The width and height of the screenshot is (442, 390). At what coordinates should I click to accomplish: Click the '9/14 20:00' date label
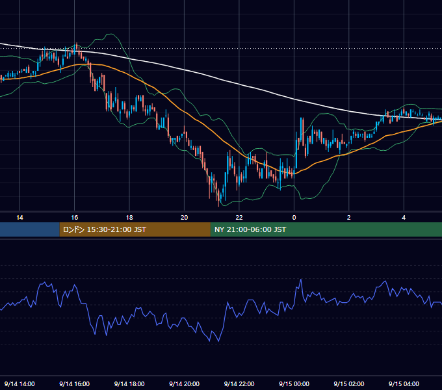click(x=184, y=383)
